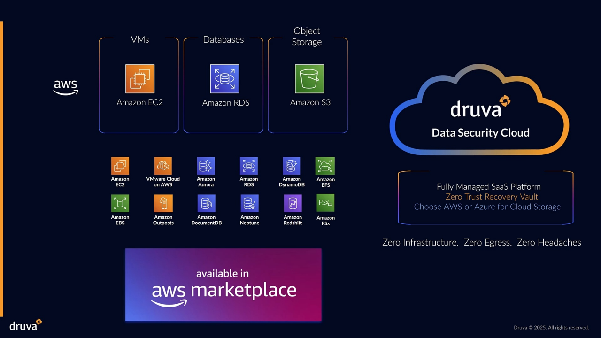Select the Amazon S3 bucket icon

pyautogui.click(x=310, y=78)
